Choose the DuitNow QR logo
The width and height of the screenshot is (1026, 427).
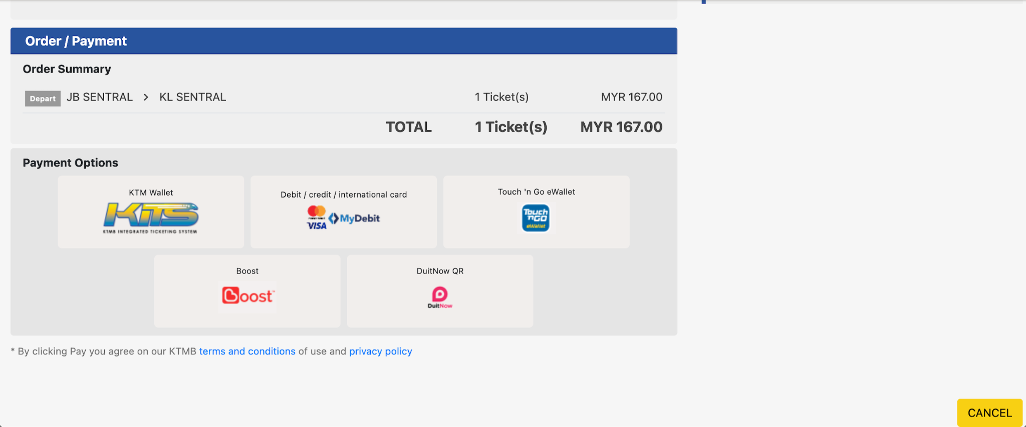(440, 297)
